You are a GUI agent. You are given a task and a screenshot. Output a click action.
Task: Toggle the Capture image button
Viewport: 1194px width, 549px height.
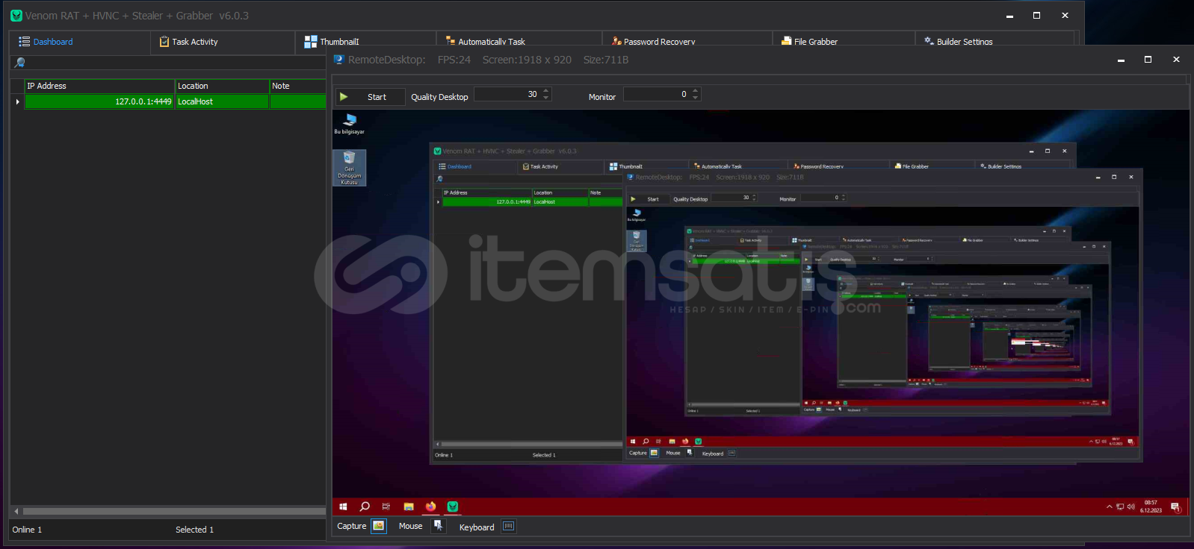pyautogui.click(x=379, y=526)
